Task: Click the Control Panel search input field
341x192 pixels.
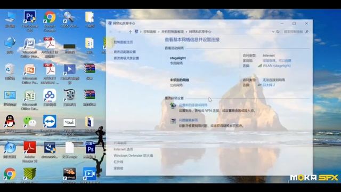Action: tap(294, 31)
